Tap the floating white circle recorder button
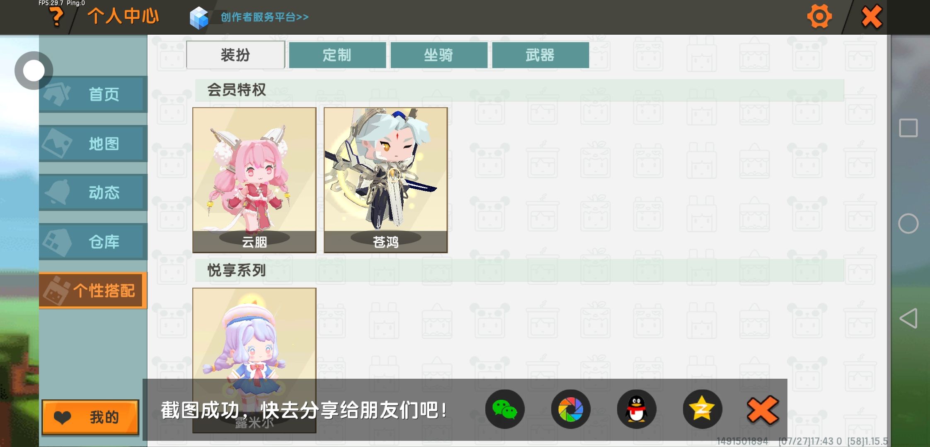 [x=34, y=71]
